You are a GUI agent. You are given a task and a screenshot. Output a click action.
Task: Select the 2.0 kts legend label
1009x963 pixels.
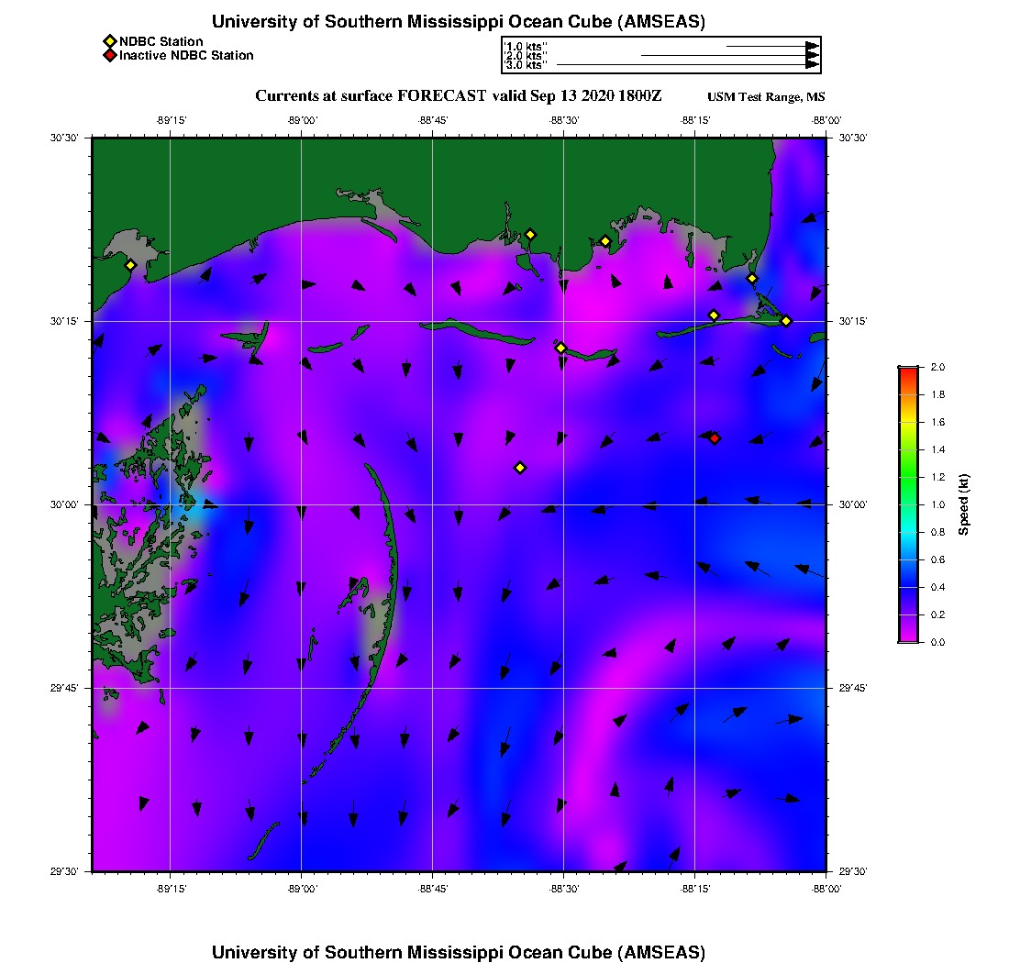click(x=526, y=55)
